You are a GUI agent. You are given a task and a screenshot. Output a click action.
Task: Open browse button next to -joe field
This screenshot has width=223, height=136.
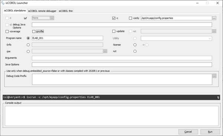105,51
